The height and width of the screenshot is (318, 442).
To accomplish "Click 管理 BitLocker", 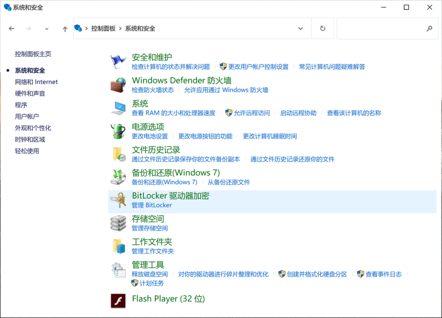I will coord(152,205).
